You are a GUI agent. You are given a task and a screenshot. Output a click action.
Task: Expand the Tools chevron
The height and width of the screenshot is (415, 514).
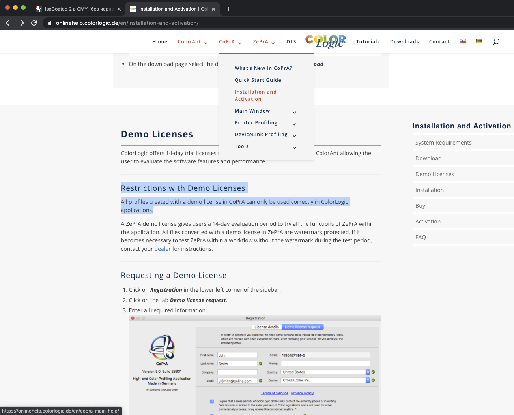294,148
